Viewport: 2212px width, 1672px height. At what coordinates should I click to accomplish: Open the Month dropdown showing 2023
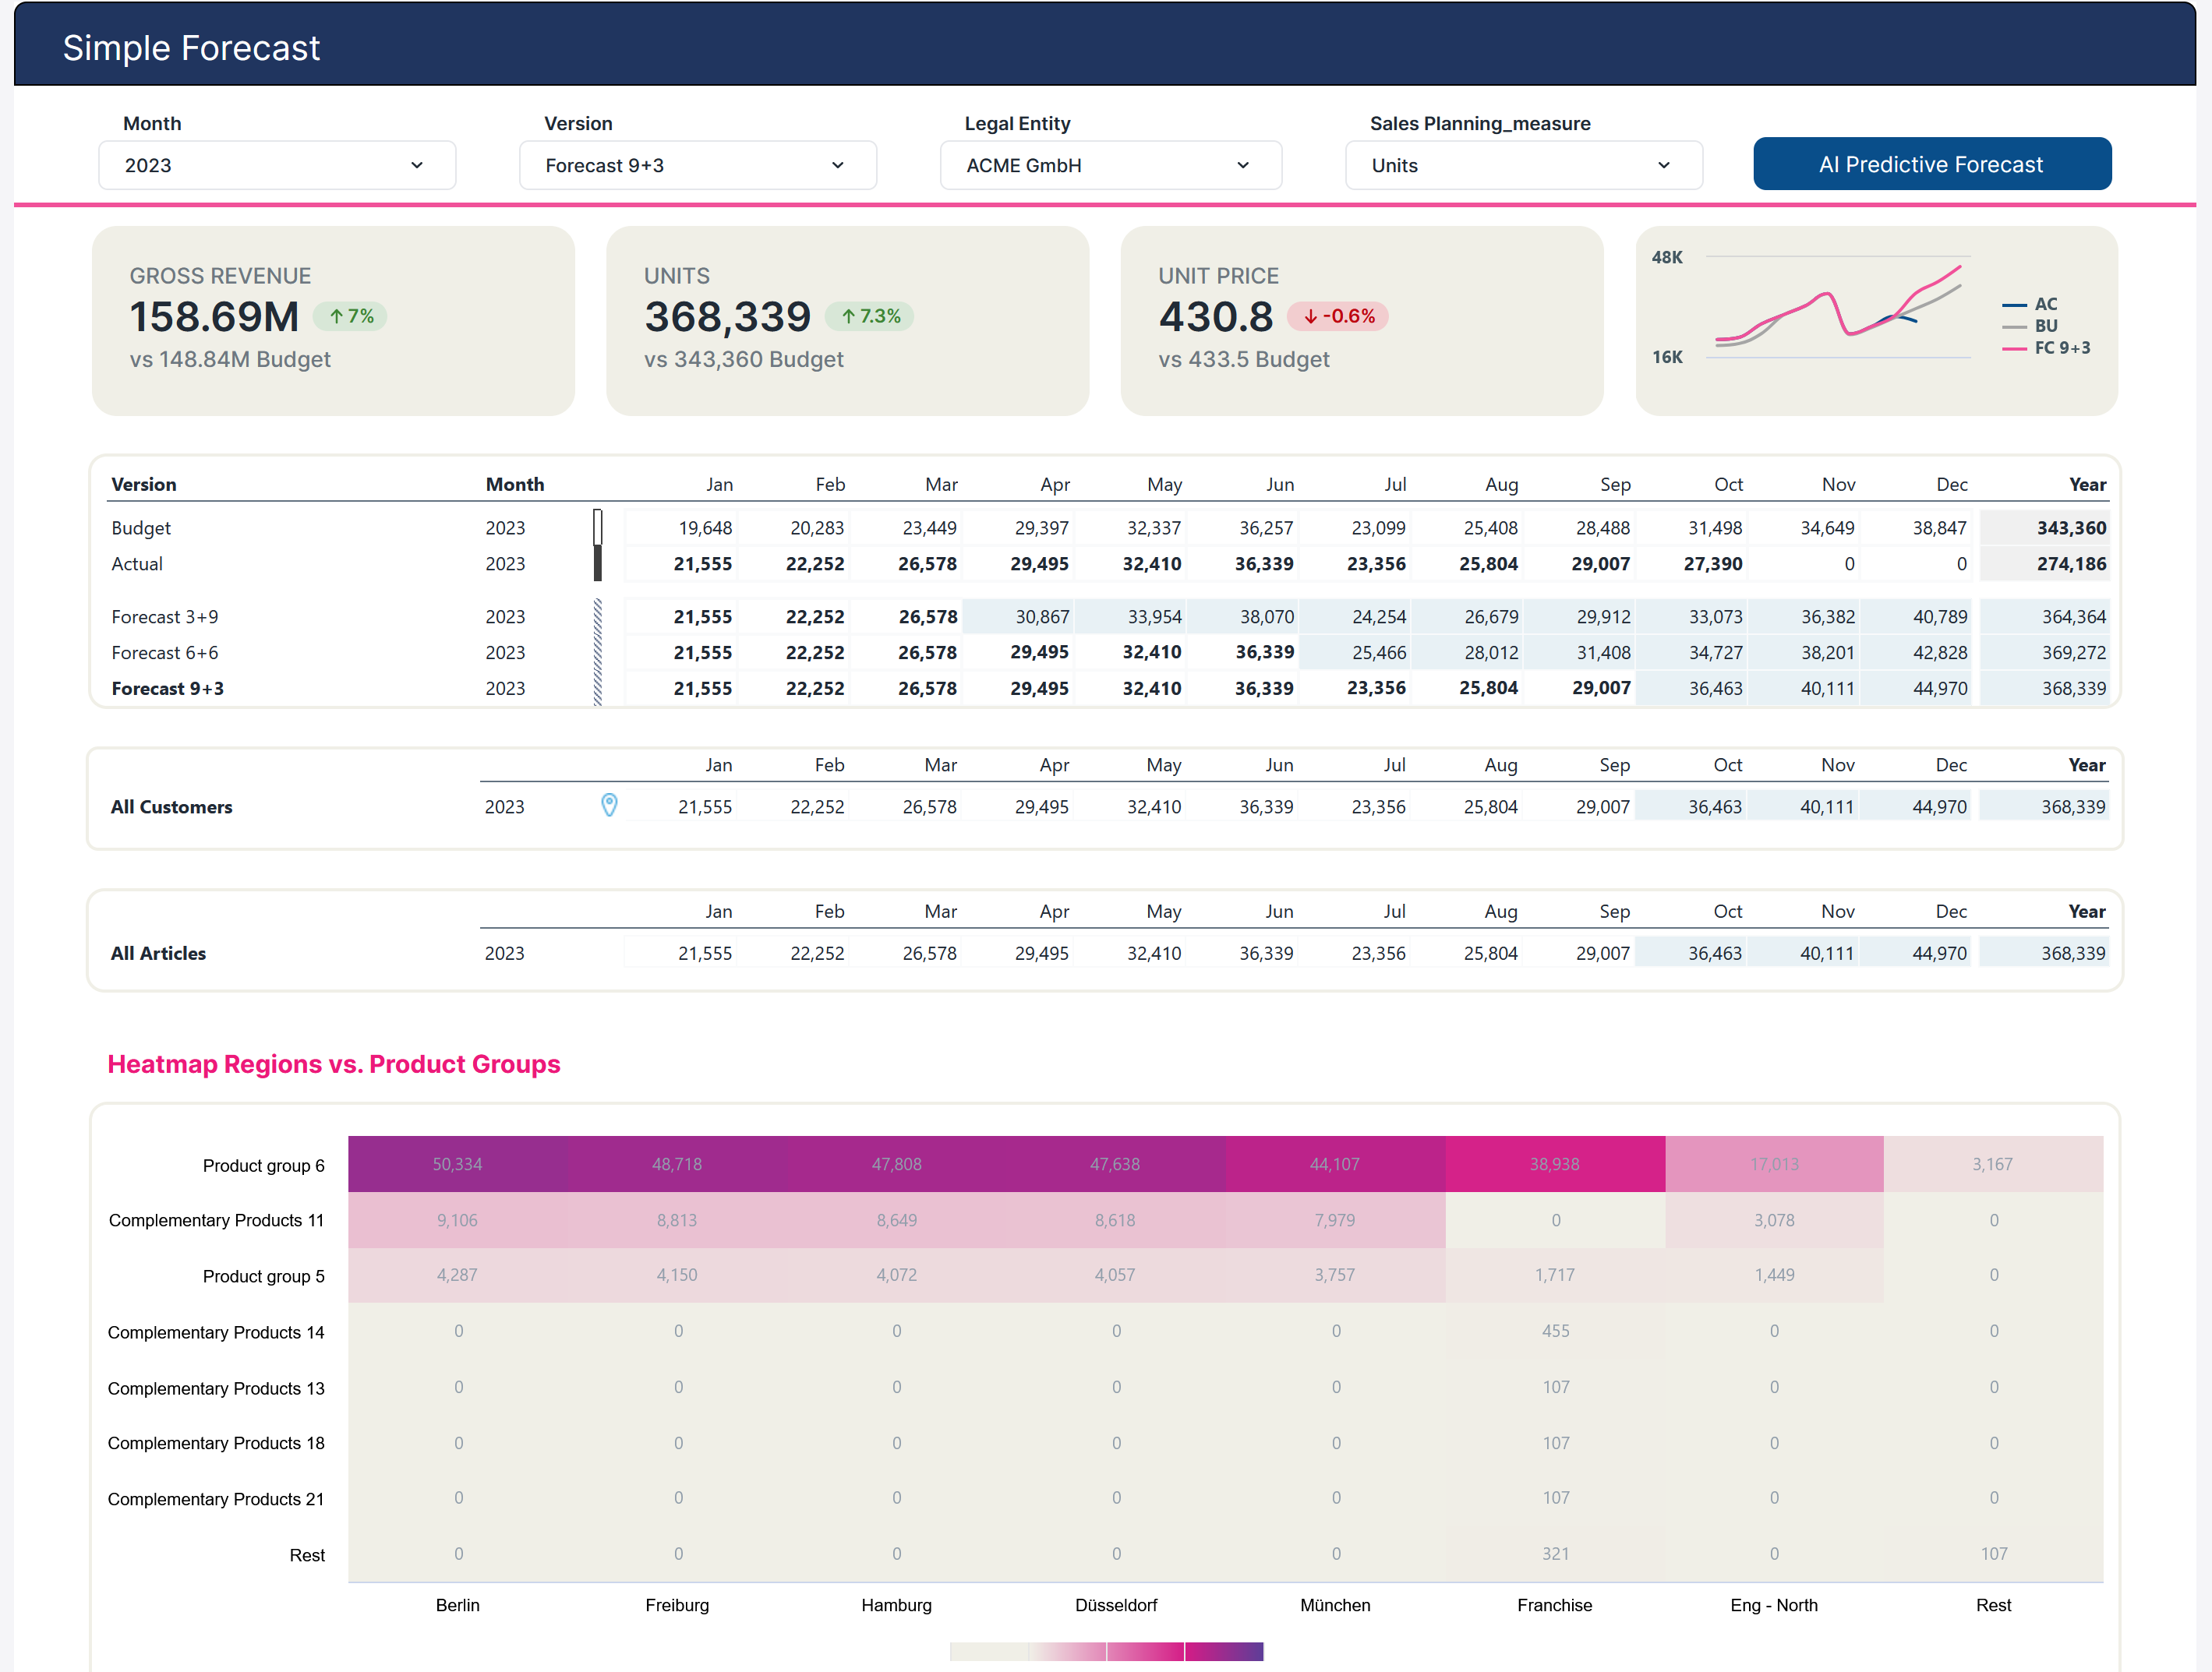(x=277, y=166)
